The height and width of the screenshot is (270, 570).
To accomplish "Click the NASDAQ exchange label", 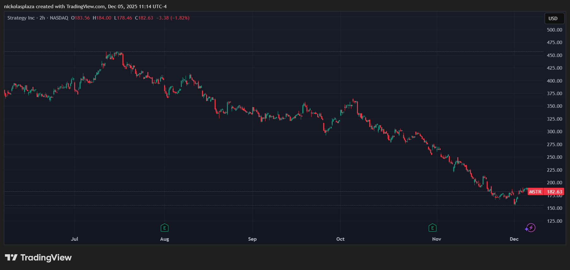I will pyautogui.click(x=59, y=18).
